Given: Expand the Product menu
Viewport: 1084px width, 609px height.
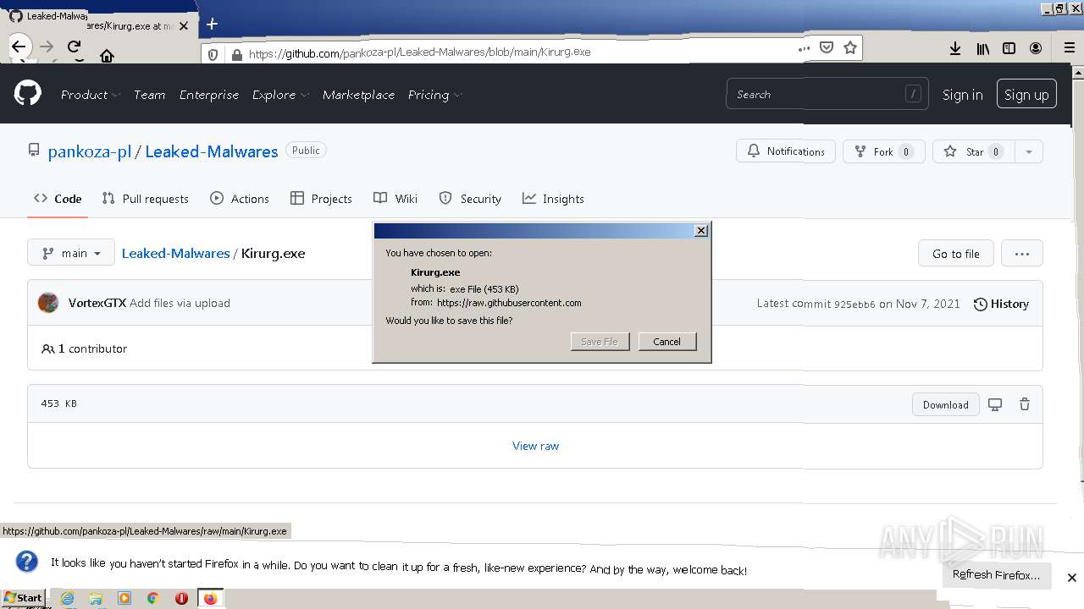Looking at the screenshot, I should (91, 95).
